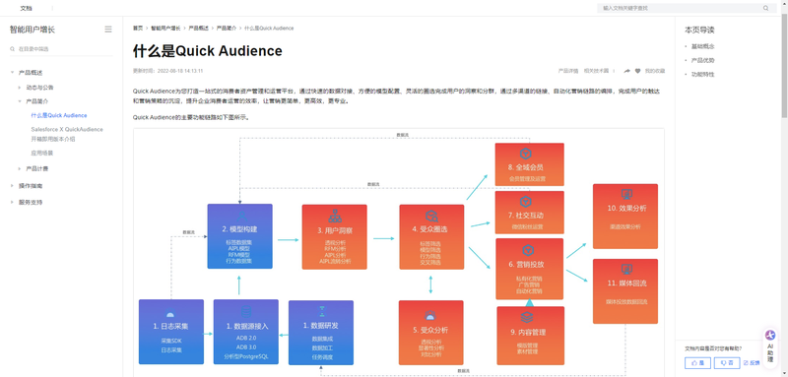The height and width of the screenshot is (377, 788).
Task: Click the thumbs-up 是 feedback button
Action: coord(697,362)
